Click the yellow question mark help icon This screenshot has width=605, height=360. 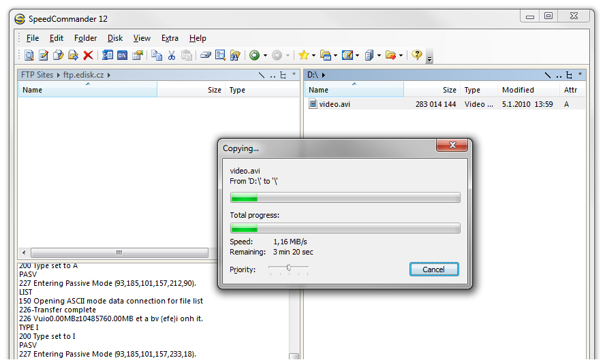point(417,56)
